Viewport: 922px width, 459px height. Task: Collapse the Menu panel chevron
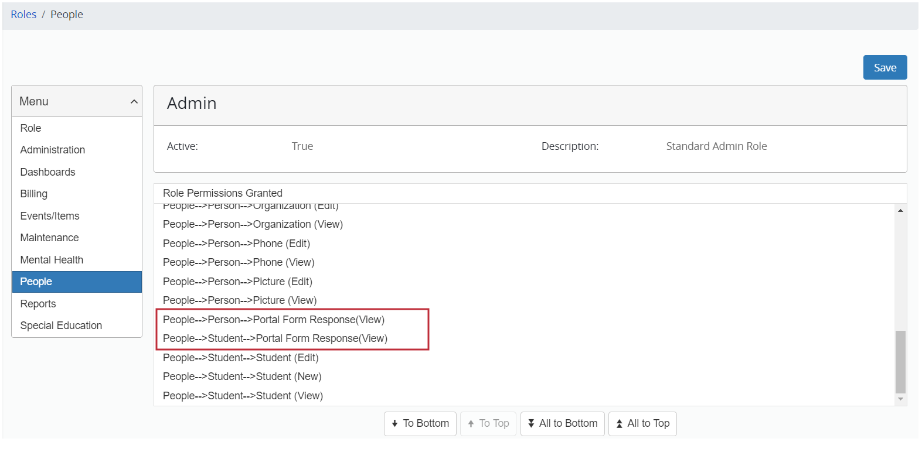(x=134, y=101)
